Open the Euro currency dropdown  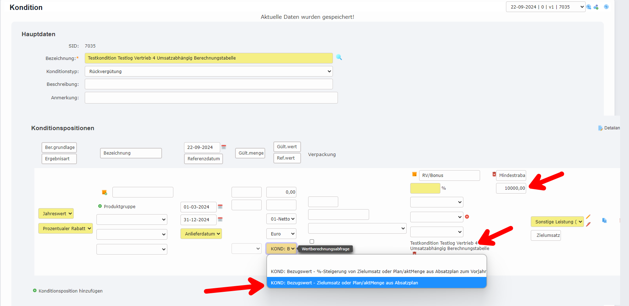tap(281, 234)
